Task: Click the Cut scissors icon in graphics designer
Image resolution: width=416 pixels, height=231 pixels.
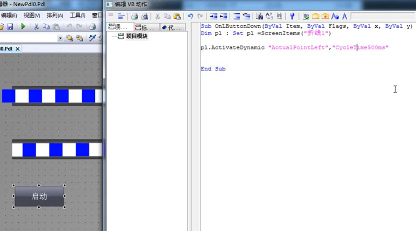Action: (36, 26)
